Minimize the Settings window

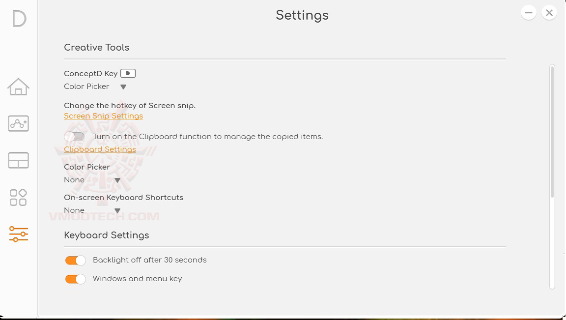click(529, 13)
